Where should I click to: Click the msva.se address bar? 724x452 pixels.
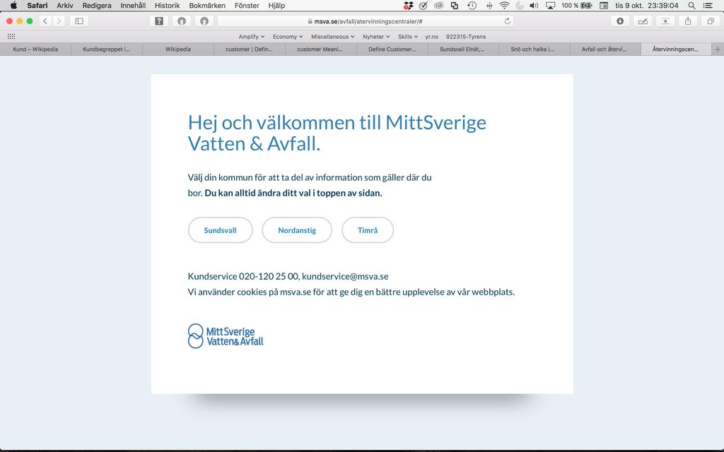366,21
